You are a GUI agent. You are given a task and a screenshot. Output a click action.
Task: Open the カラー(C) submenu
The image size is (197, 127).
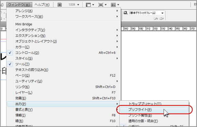[x=64, y=47]
